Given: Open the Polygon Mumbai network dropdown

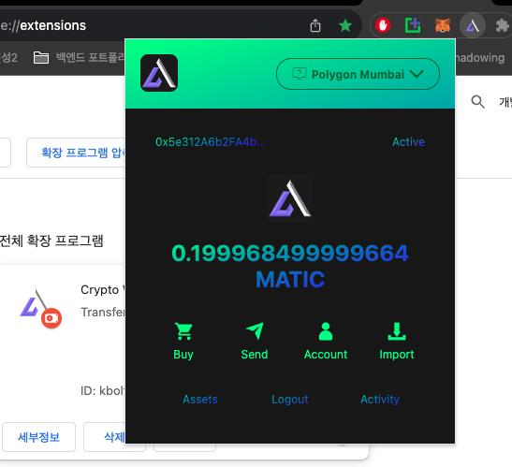Looking at the screenshot, I should (358, 74).
